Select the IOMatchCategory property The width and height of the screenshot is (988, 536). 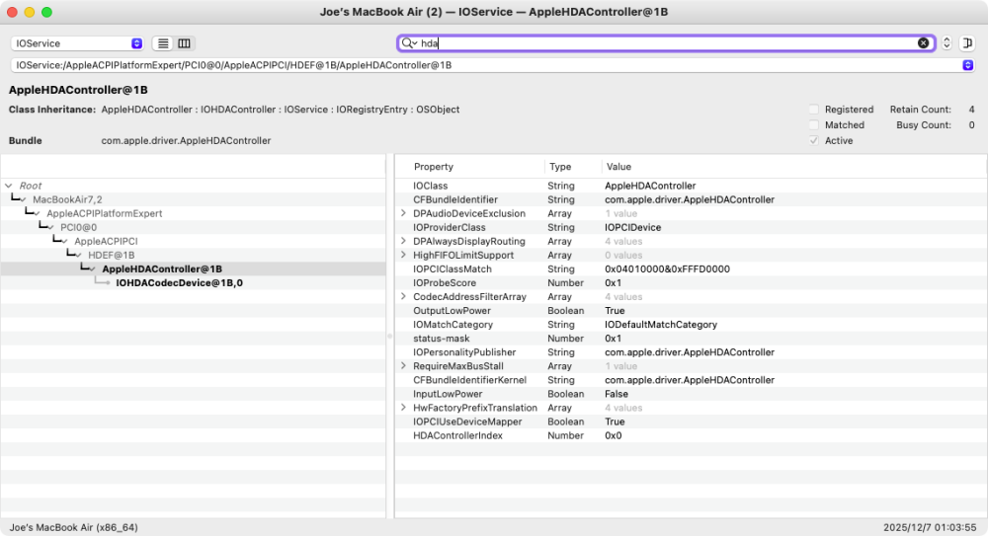692,325
